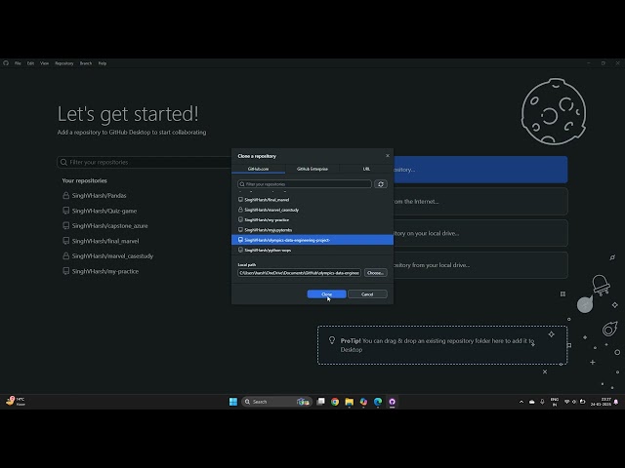Select SinghVHarsh/Pandas in Your repositories
Viewport: 625px width, 468px height.
pos(99,195)
